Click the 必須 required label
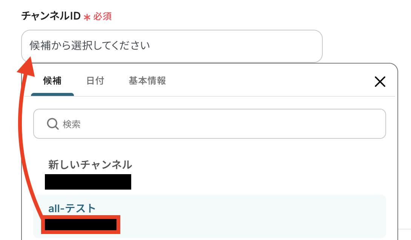 103,17
